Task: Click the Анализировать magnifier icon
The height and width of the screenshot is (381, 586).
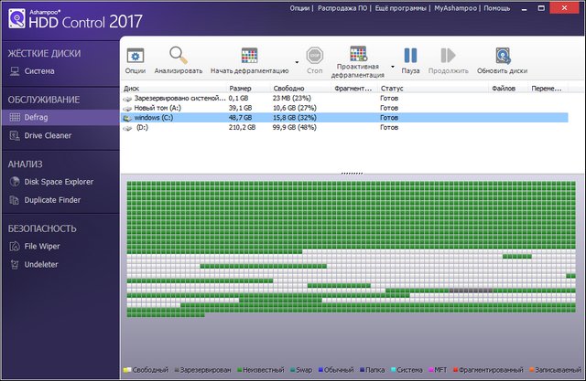Action: 179,56
